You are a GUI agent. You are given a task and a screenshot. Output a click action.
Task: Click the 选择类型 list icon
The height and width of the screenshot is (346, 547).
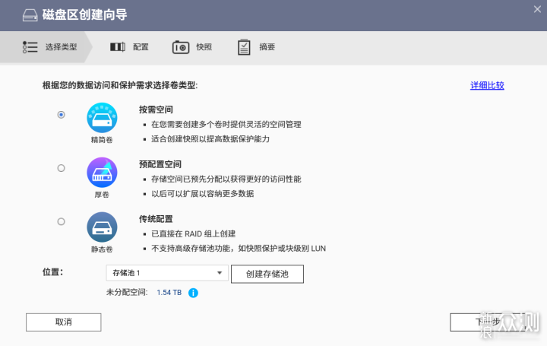pos(30,47)
